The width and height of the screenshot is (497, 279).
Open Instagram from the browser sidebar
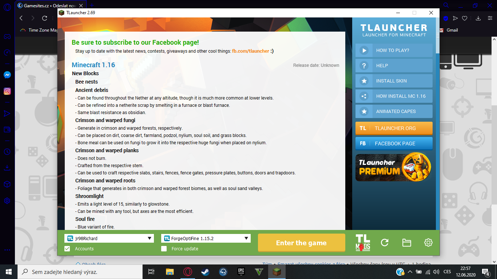tap(7, 91)
